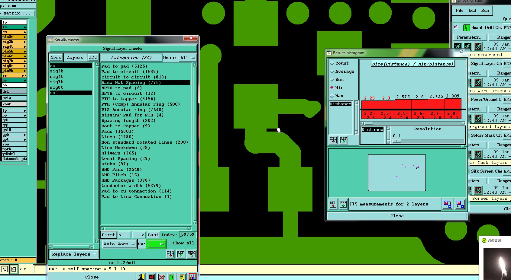Open the Edit menu in Checklist Editor
This screenshot has height=280, width=511.
pyautogui.click(x=472, y=10)
